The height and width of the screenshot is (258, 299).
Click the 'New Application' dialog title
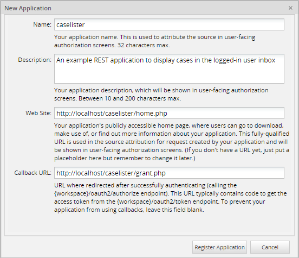click(28, 8)
